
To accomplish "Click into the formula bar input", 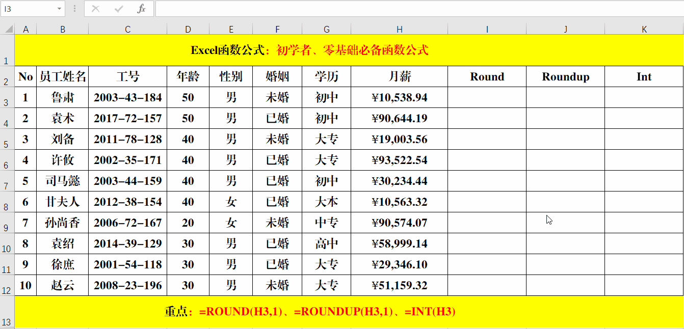I will click(x=419, y=9).
